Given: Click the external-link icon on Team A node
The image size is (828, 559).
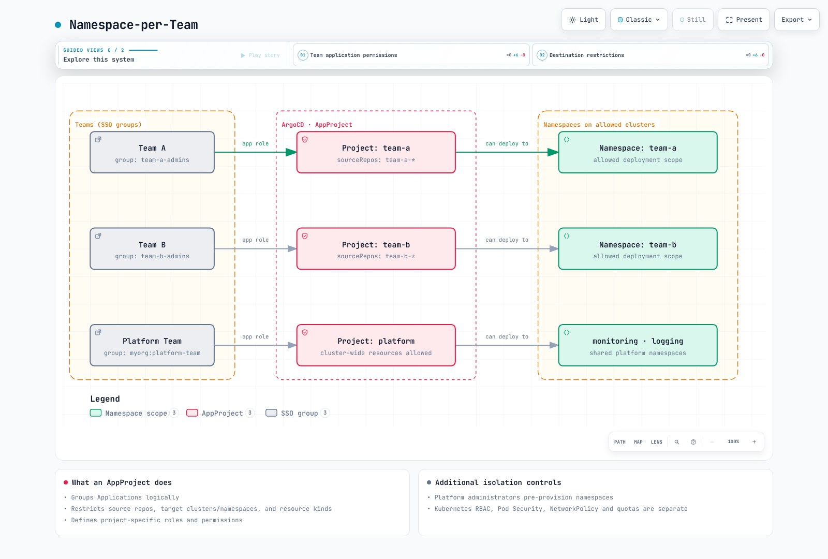Looking at the screenshot, I should click(98, 139).
